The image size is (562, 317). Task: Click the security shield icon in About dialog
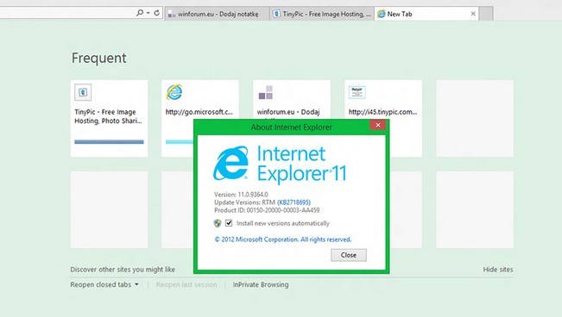tap(218, 223)
